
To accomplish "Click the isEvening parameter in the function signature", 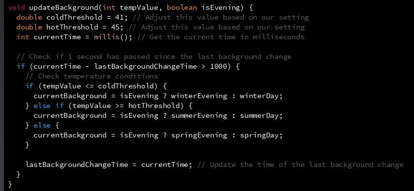I will [221, 7].
